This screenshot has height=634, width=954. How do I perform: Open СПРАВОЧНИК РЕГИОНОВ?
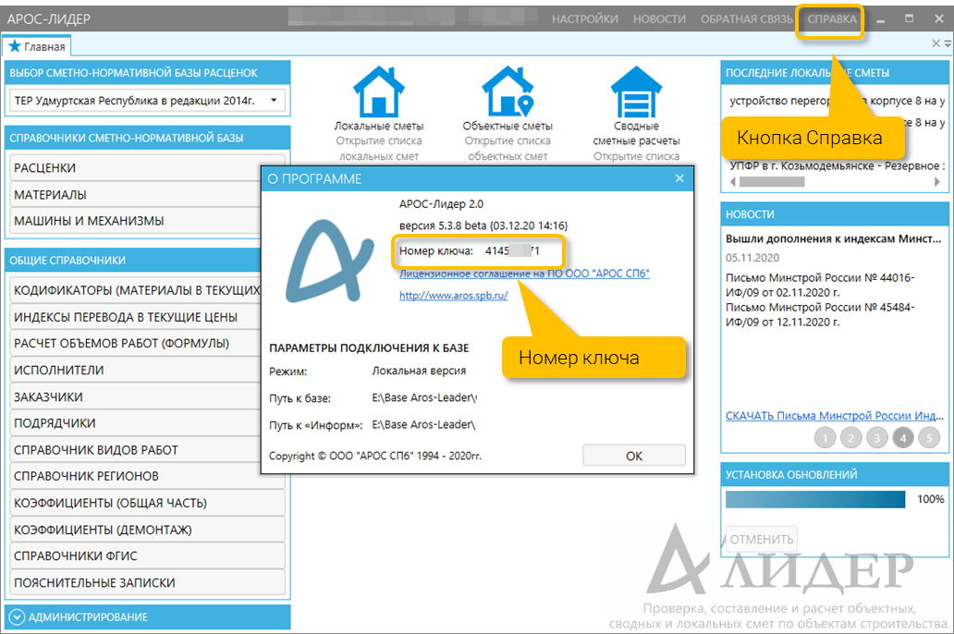tap(147, 476)
